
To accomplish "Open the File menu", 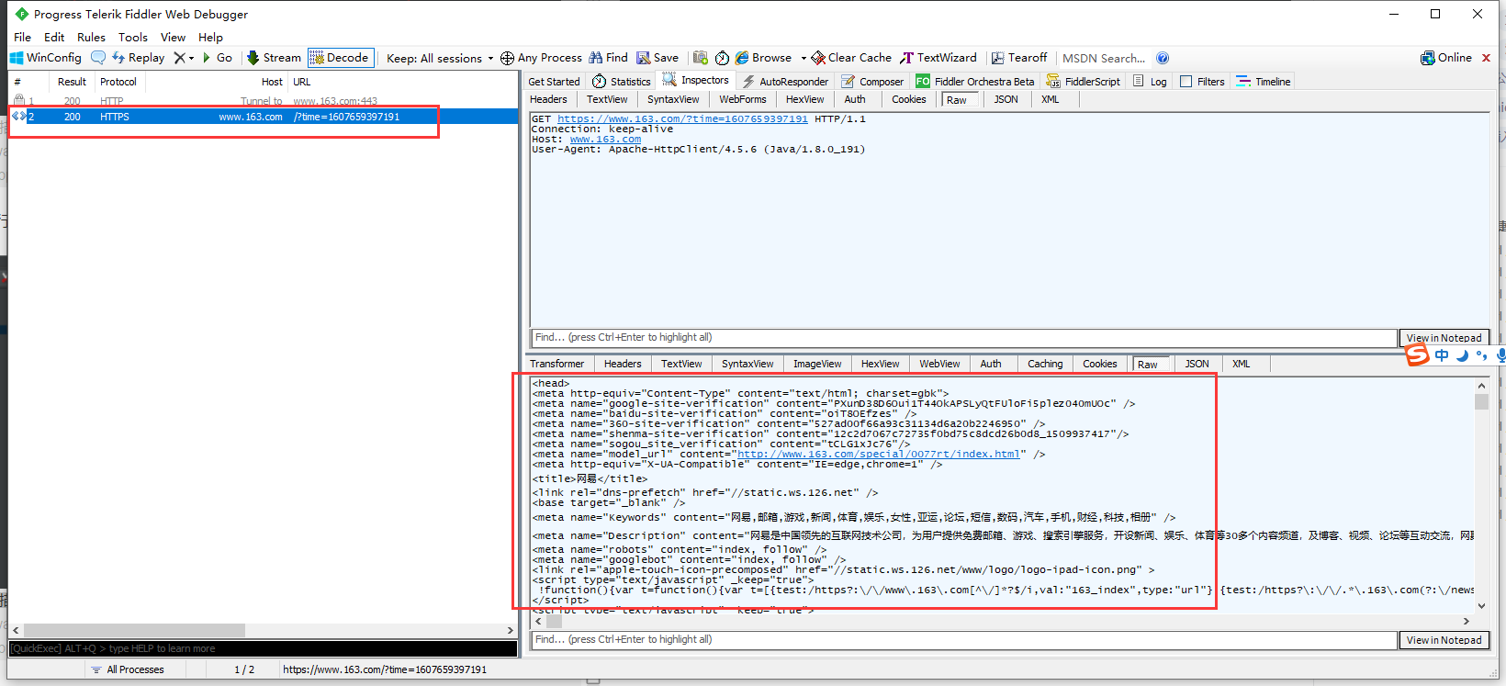I will coord(23,38).
